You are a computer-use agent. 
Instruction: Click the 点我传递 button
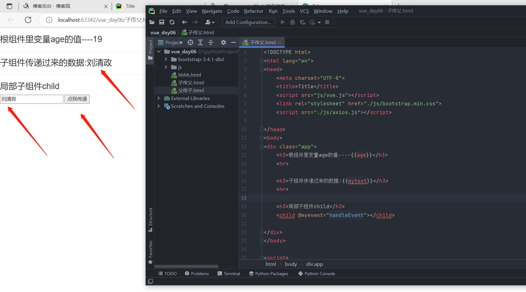click(77, 99)
